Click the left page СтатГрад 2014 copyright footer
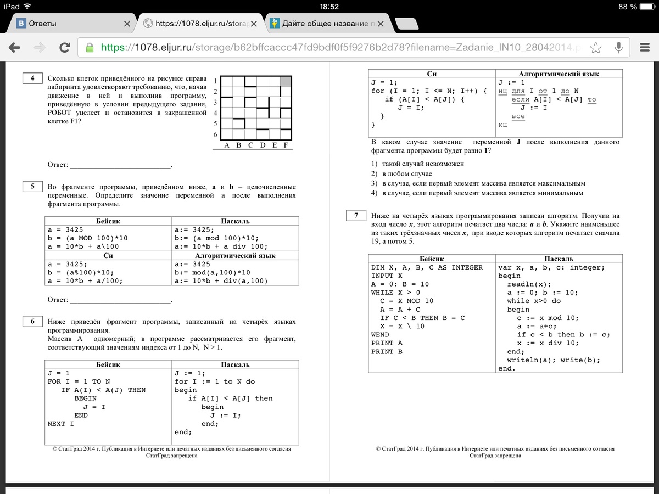The height and width of the screenshot is (494, 659). (172, 452)
